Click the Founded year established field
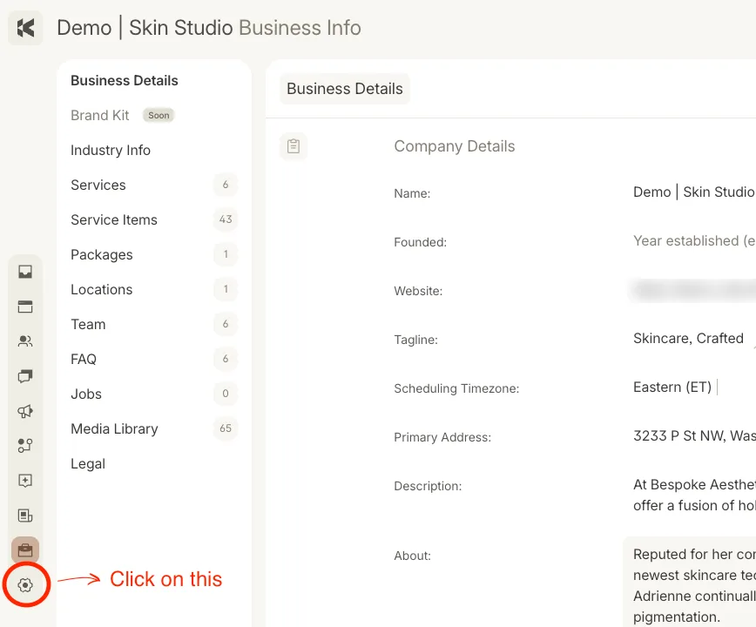The height and width of the screenshot is (627, 756). point(694,240)
